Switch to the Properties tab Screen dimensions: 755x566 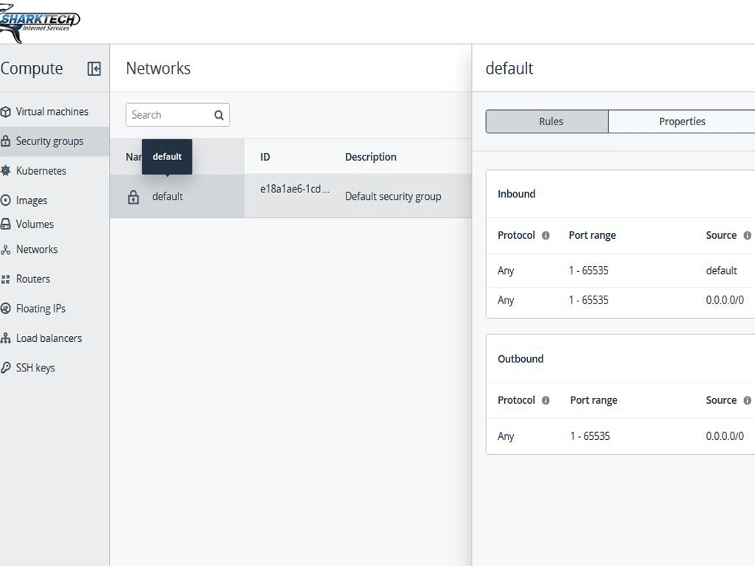(681, 122)
